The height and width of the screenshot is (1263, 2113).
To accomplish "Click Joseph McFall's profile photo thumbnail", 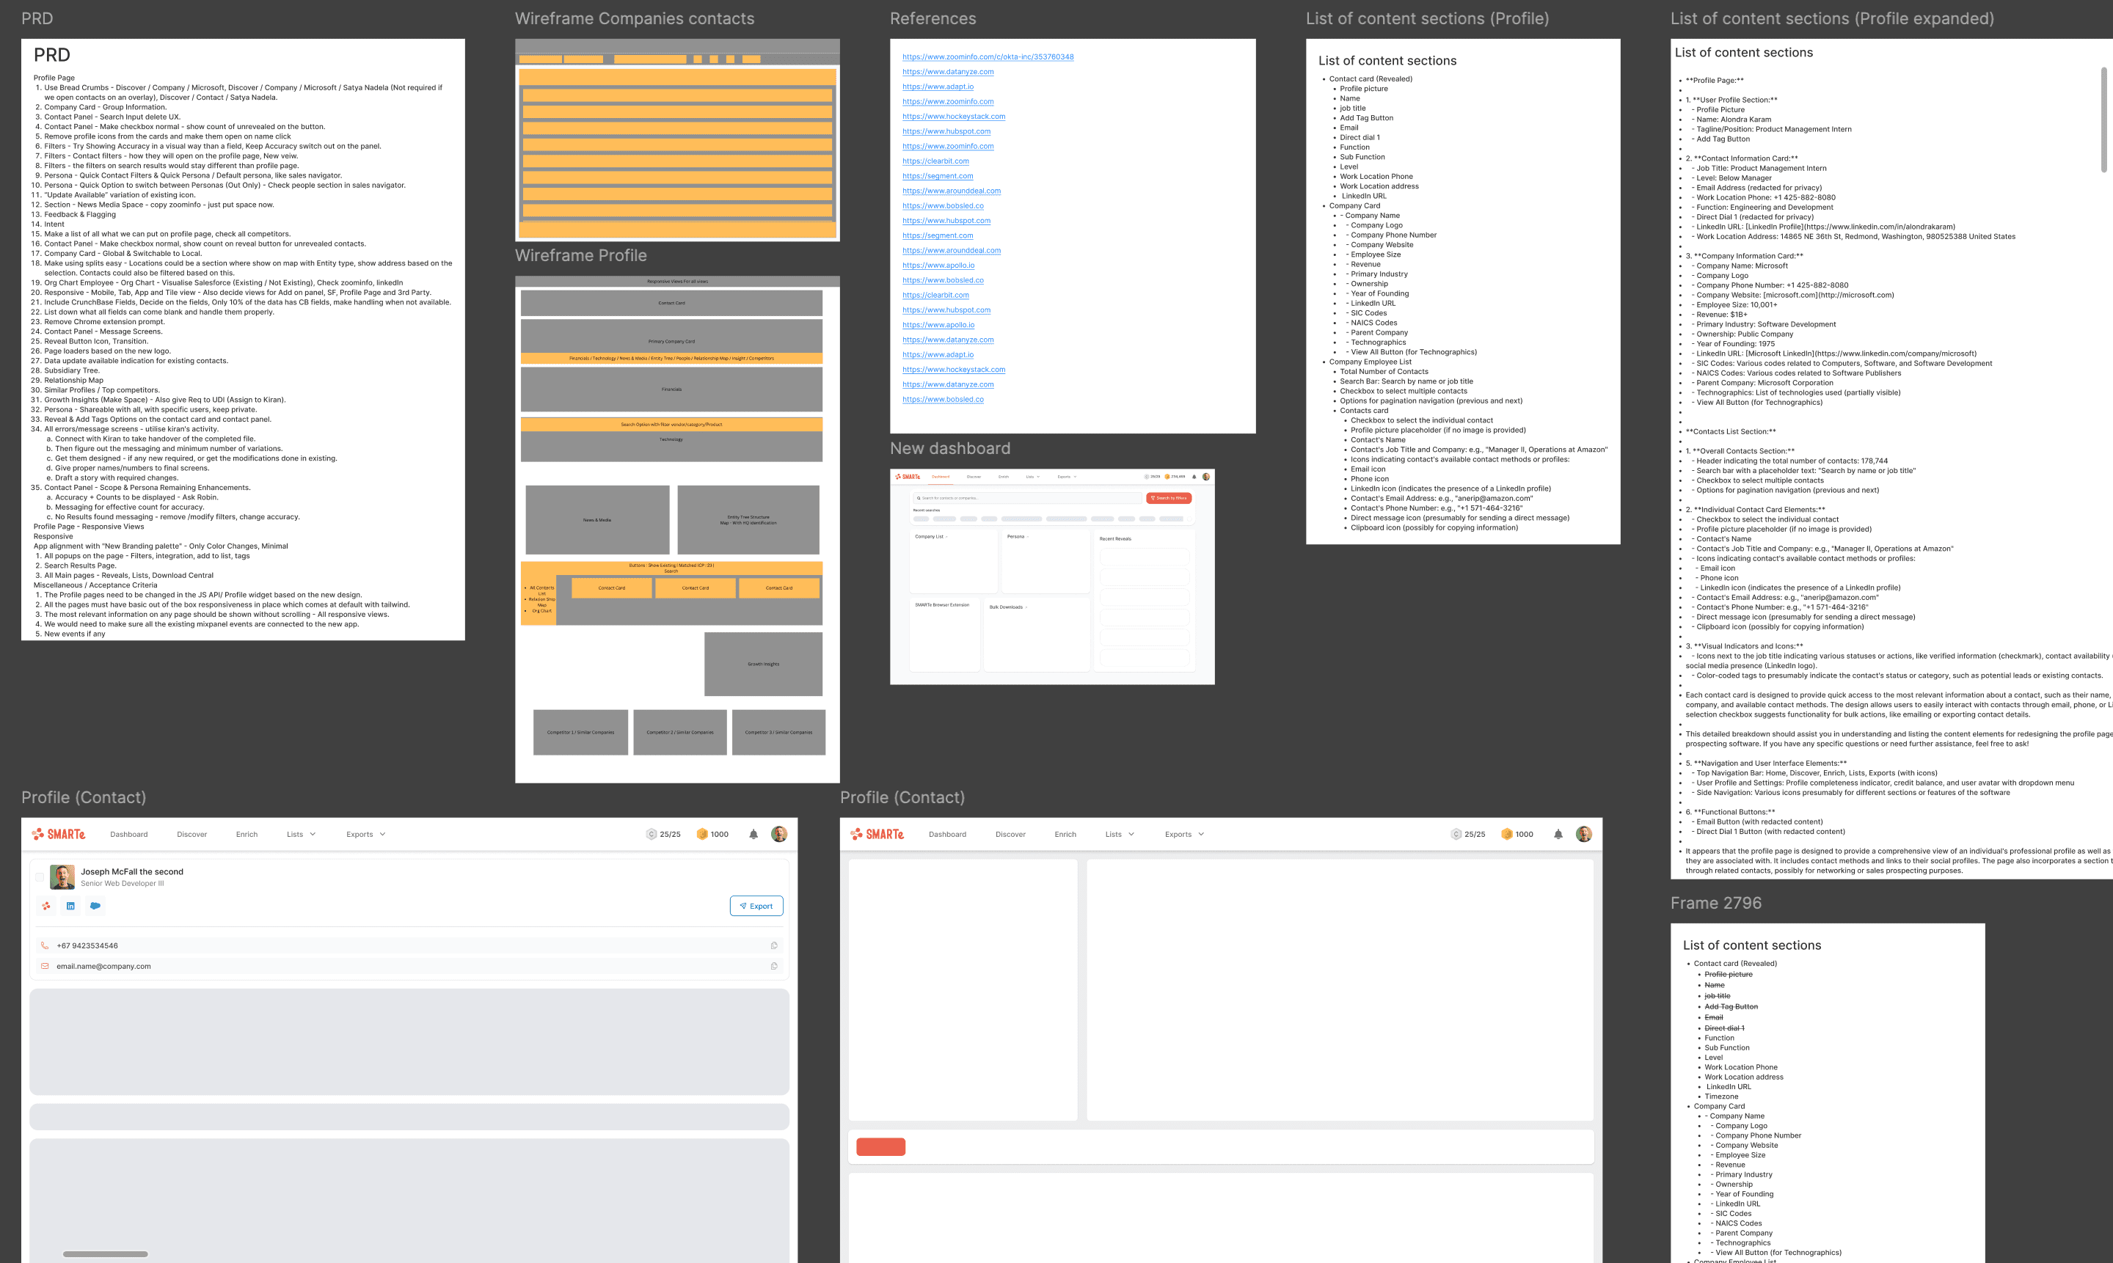I will coord(62,876).
